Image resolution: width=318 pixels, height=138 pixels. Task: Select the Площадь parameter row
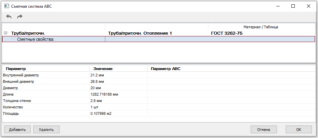pos(158,113)
